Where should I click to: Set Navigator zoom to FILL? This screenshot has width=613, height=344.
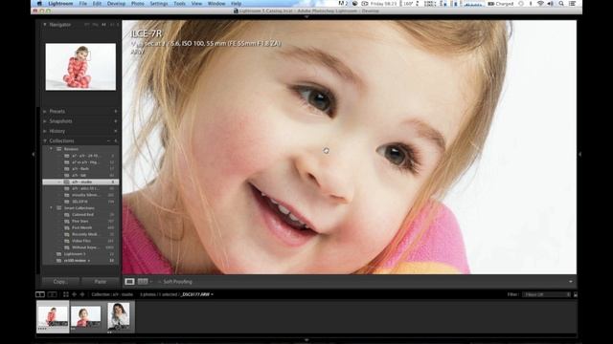point(96,25)
